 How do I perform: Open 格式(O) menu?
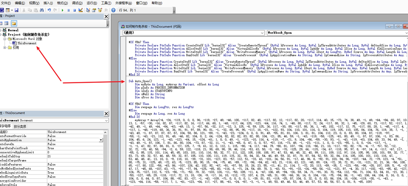click(62, 3)
